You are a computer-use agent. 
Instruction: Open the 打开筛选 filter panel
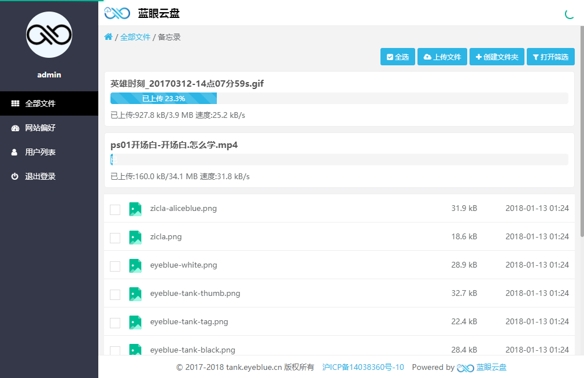coord(550,57)
